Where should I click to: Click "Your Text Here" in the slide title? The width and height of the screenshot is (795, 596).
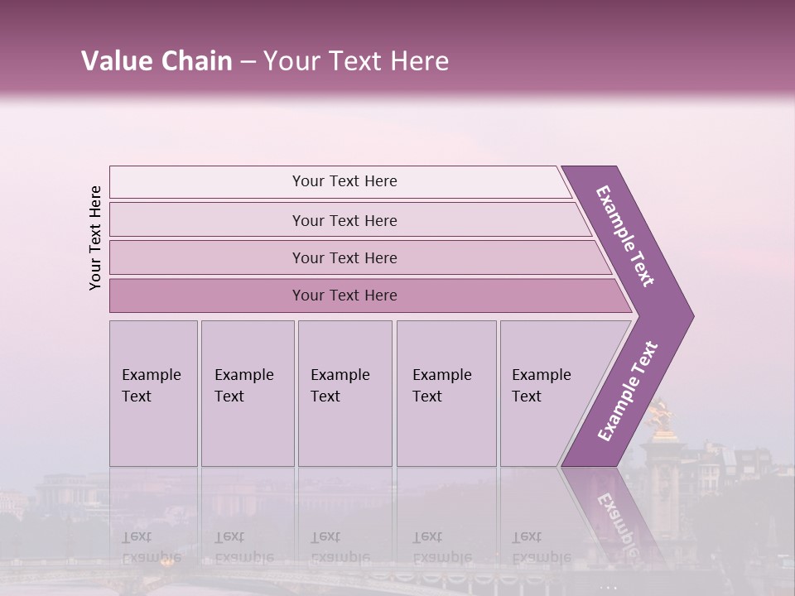point(356,61)
